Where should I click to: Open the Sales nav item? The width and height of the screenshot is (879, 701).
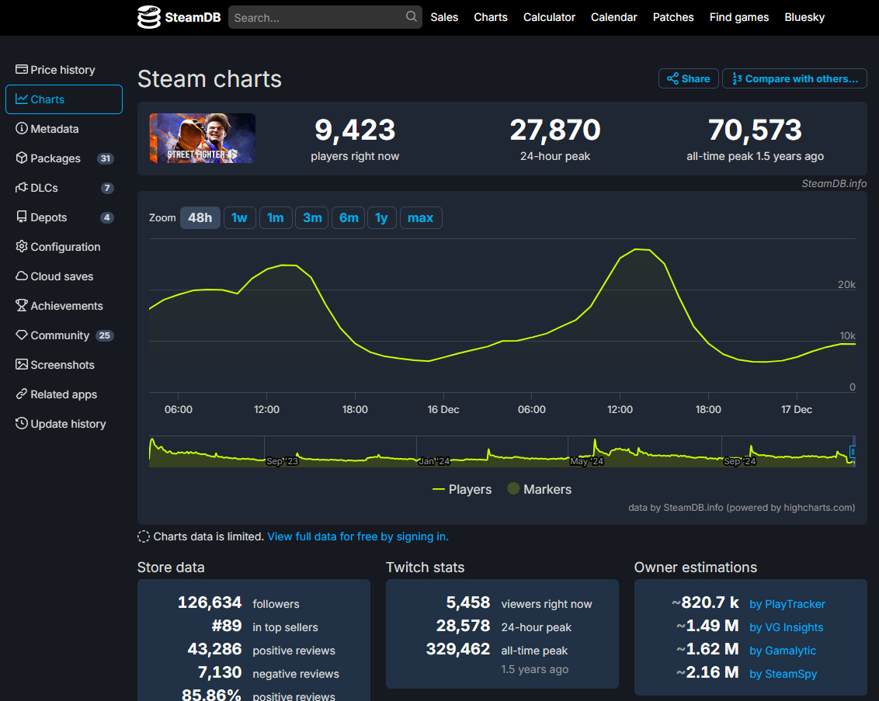(x=444, y=17)
